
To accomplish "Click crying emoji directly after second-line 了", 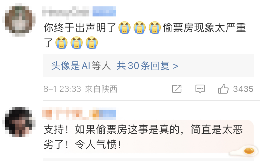I will pos(61,43).
